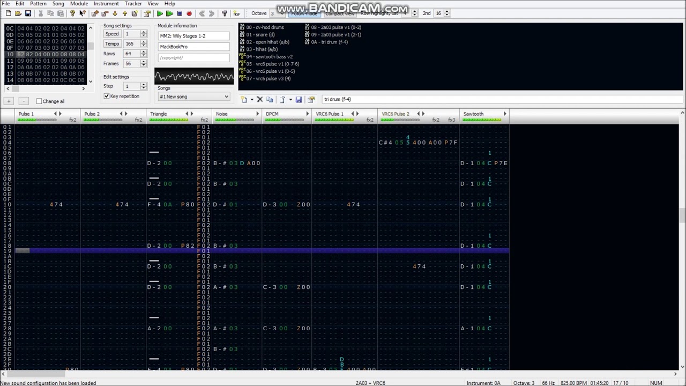This screenshot has width=686, height=386.
Task: Click the Speed spinner arrows
Action: coord(144,34)
